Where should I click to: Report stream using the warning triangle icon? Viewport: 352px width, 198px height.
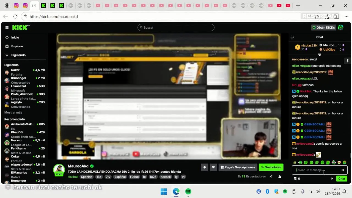point(280,177)
